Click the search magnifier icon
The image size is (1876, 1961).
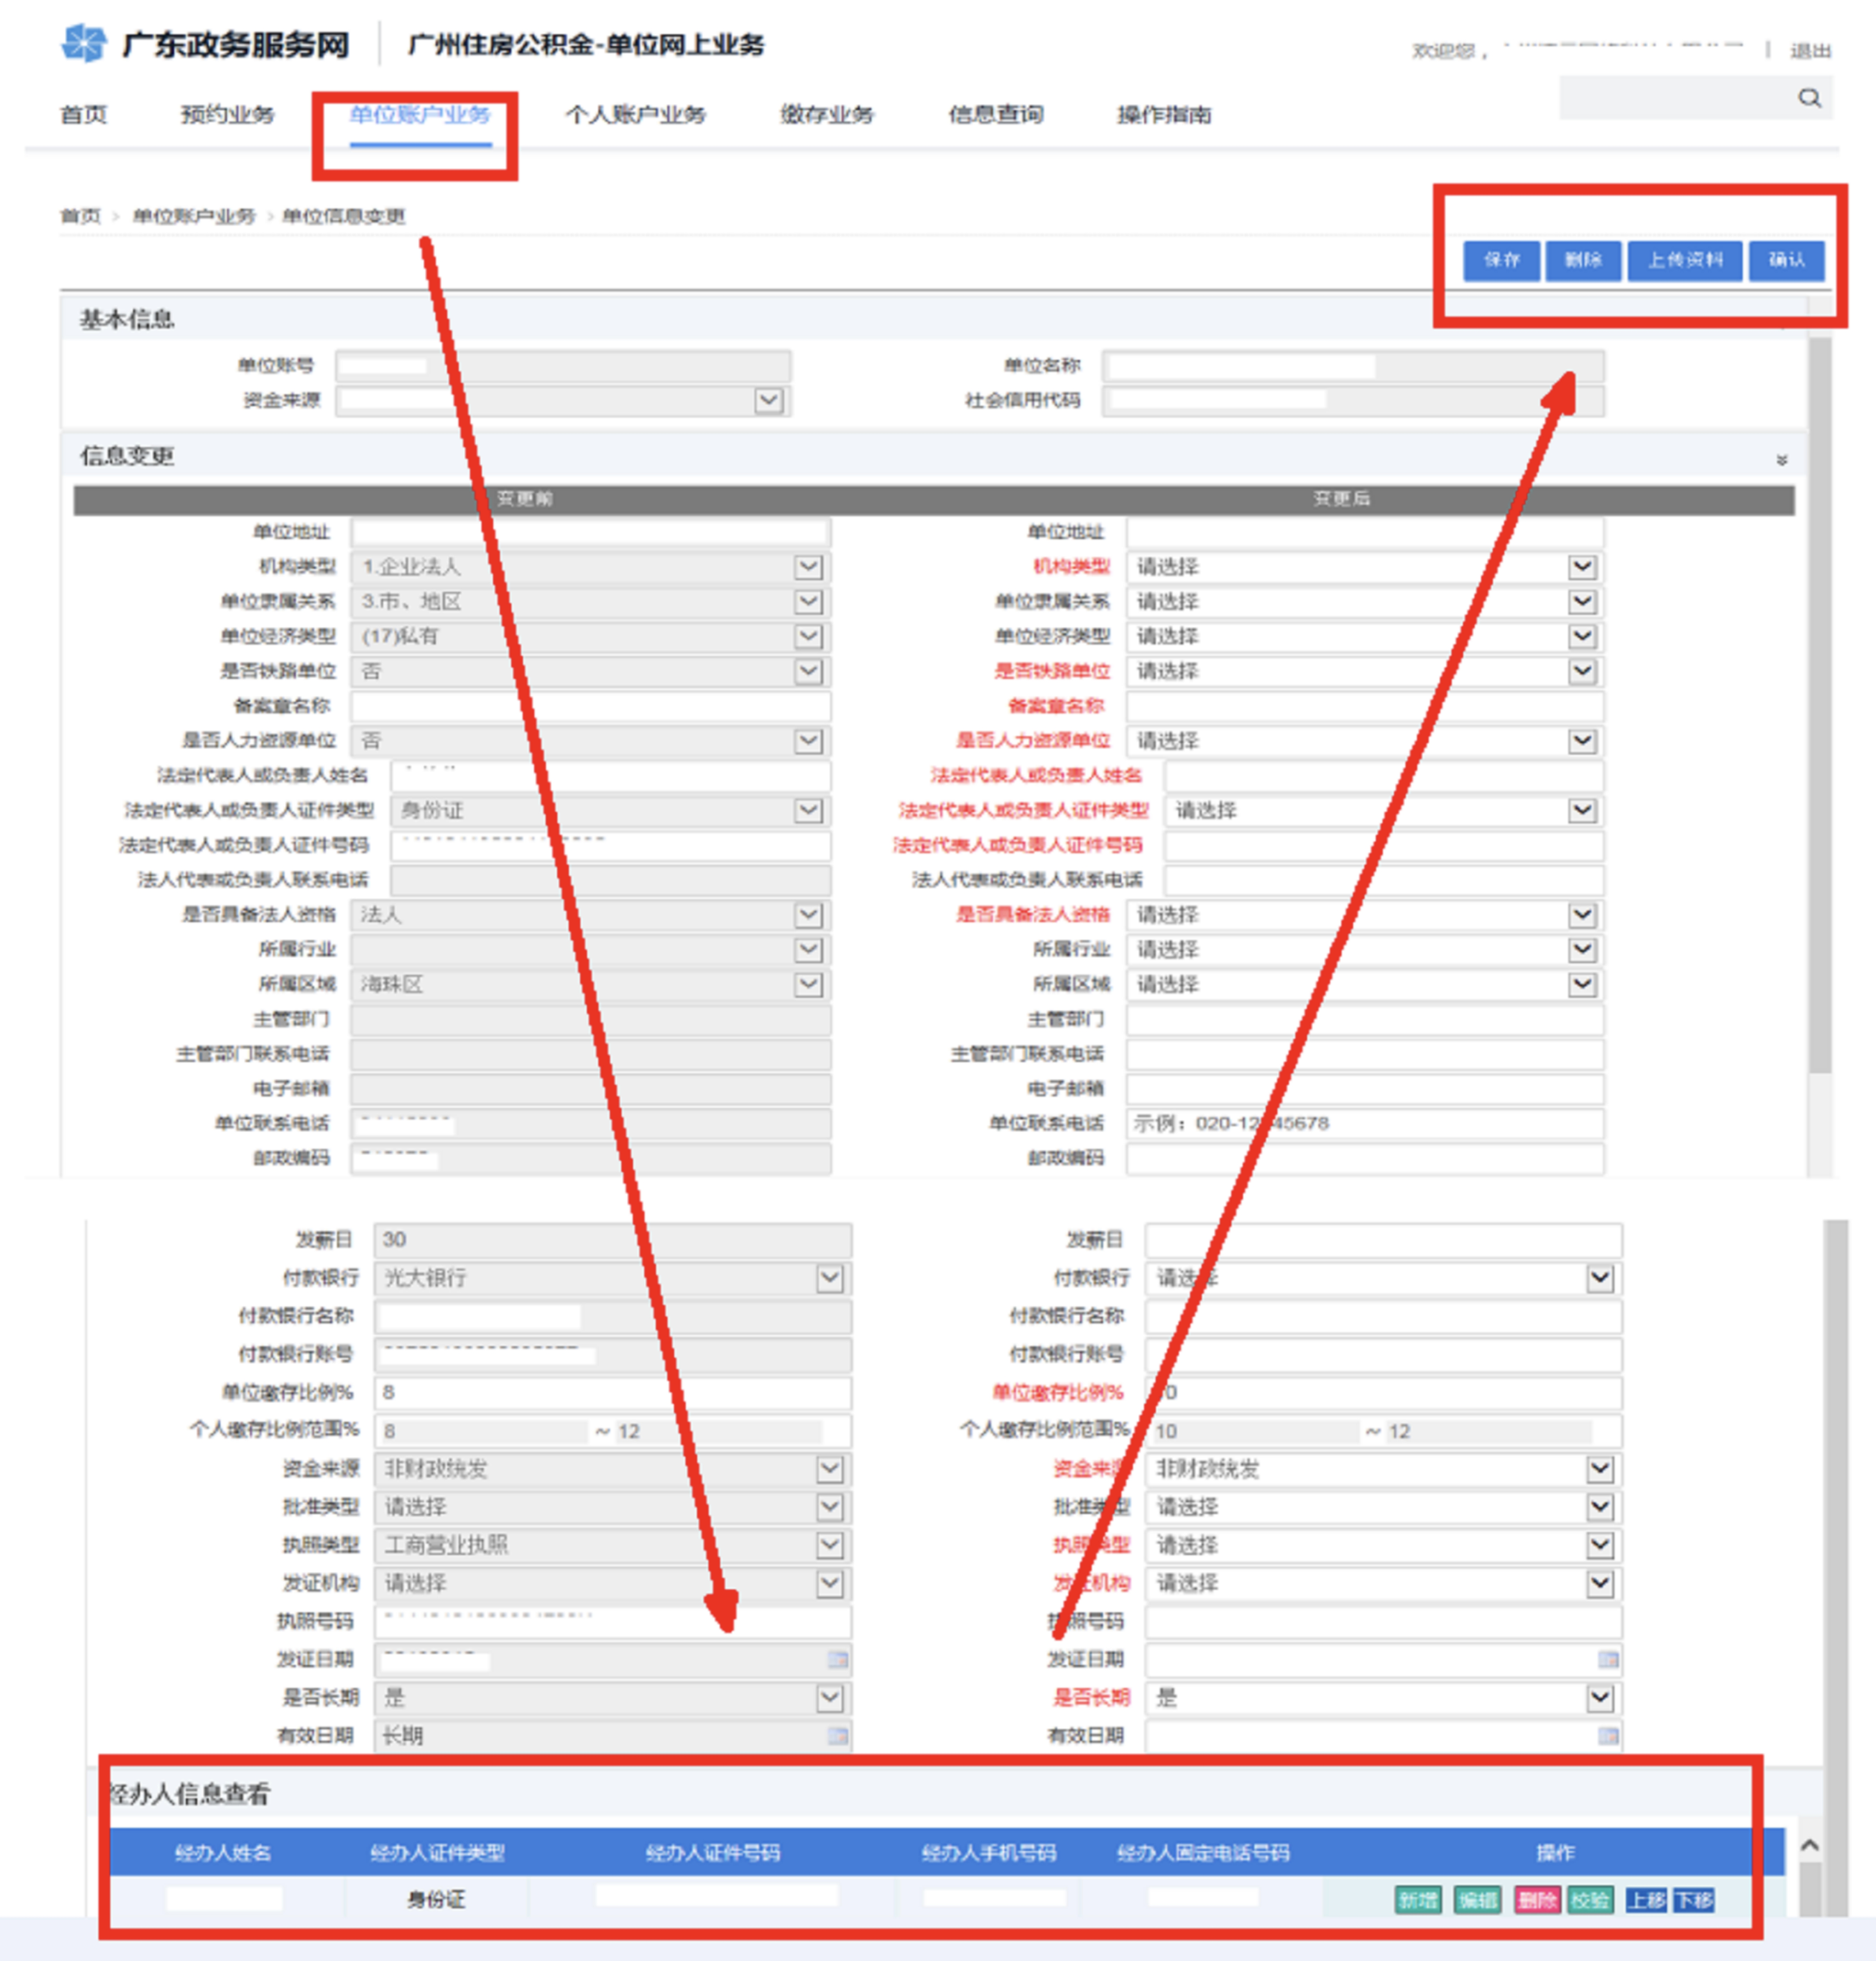(1809, 98)
